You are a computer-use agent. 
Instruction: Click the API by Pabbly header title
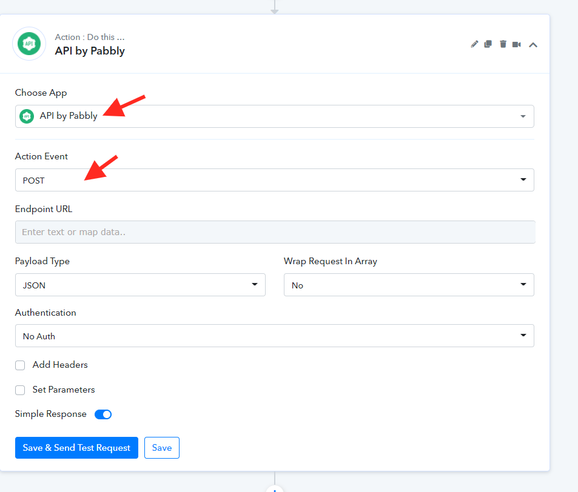coord(90,51)
